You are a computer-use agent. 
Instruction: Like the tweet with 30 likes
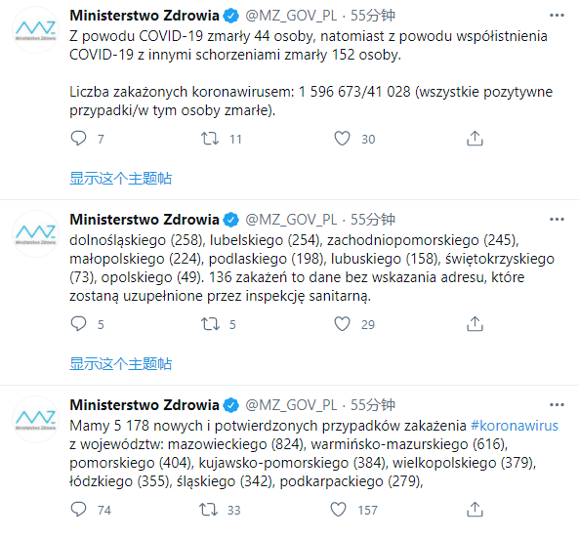[x=342, y=139]
